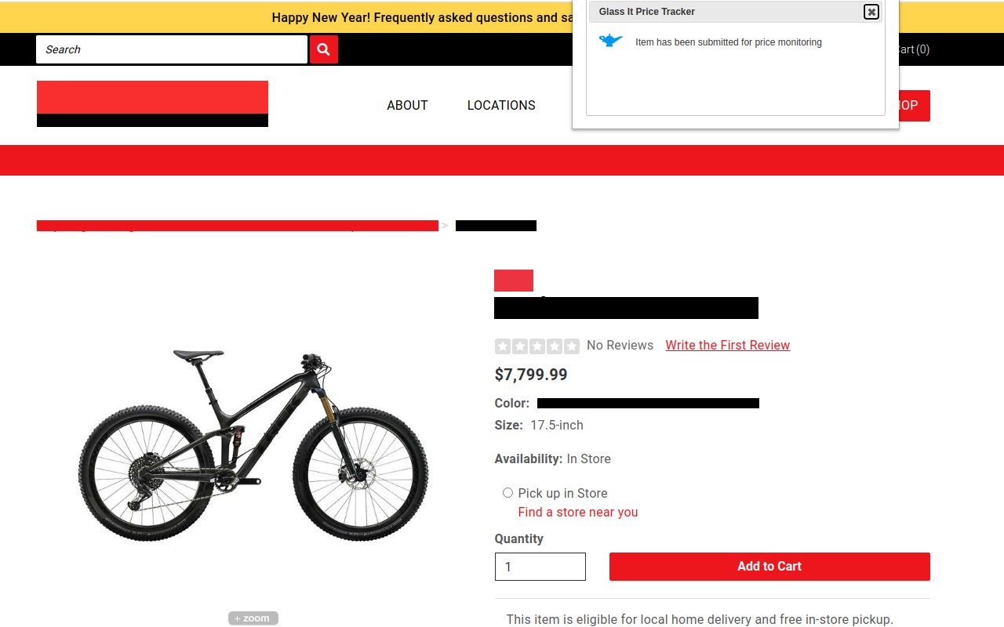The width and height of the screenshot is (1004, 627).
Task: Focus the Search text field
Action: coord(171,49)
